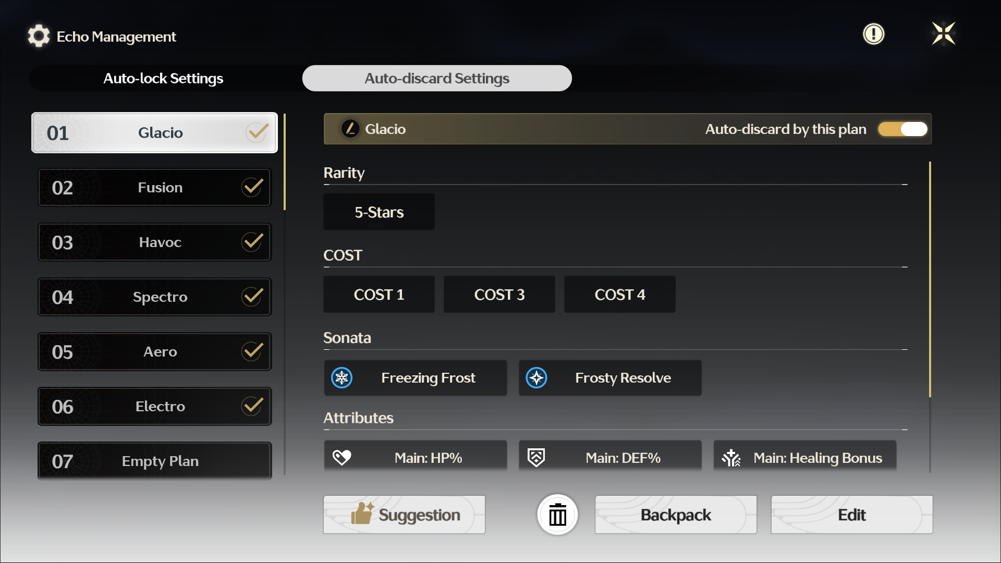Image resolution: width=1001 pixels, height=563 pixels.
Task: Click the Glacio plan title text
Action: pos(385,129)
